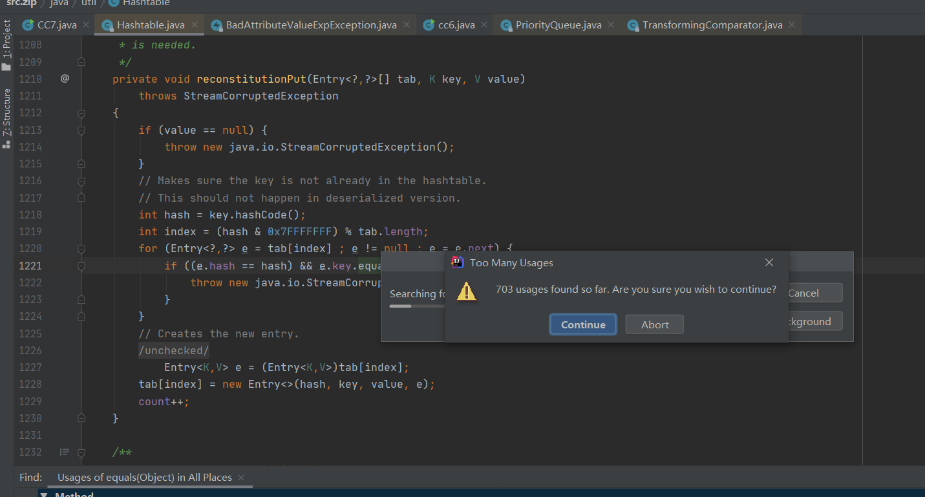Viewport: 925px width, 497px height.
Task: Click the search progress bar
Action: click(x=418, y=306)
